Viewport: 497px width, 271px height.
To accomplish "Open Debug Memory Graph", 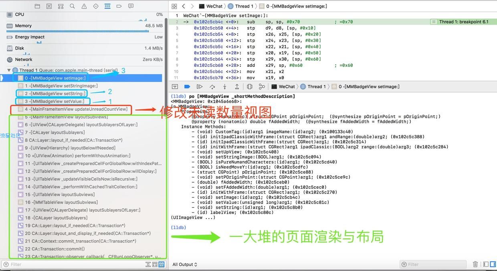I will click(x=262, y=87).
